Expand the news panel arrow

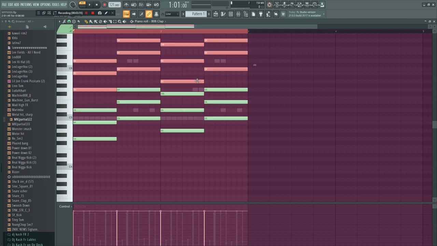(x=324, y=14)
